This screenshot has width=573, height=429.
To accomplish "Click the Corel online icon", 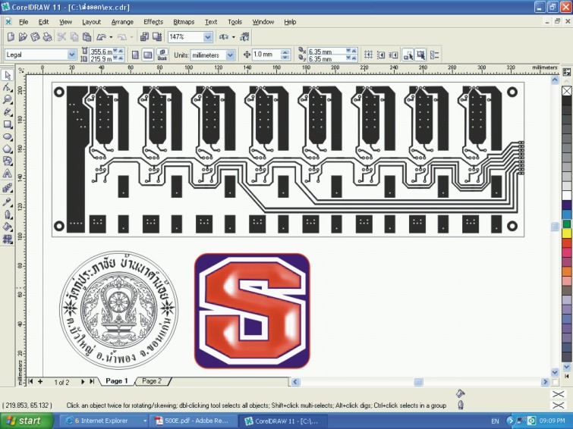I will pyautogui.click(x=244, y=37).
